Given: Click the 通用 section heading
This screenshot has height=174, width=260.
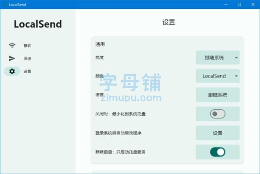Looking at the screenshot, I should (100, 44).
